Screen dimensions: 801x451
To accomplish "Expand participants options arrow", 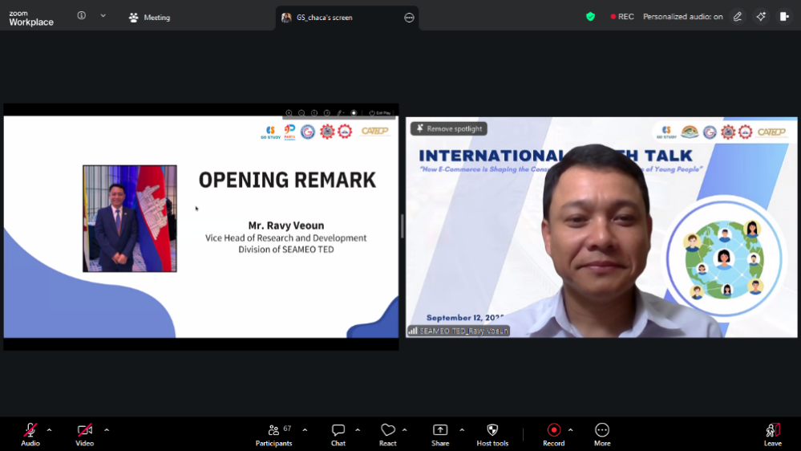I will click(x=305, y=430).
